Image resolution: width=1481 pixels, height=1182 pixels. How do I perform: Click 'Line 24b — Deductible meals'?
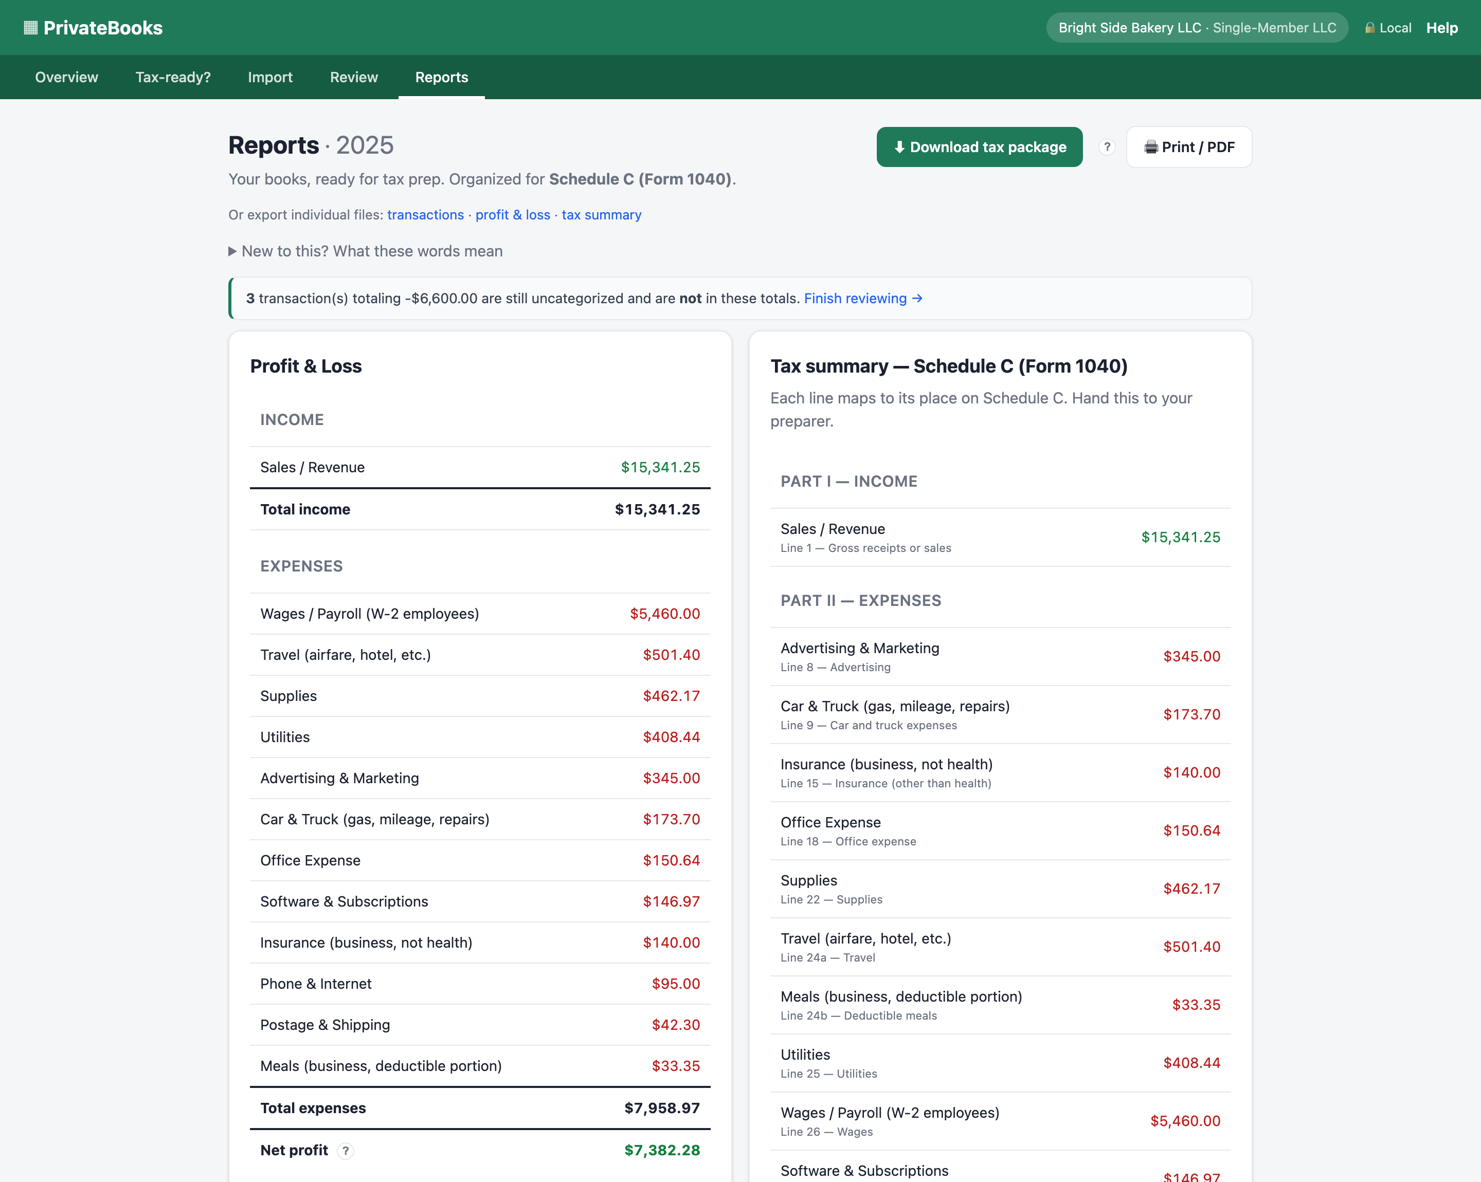point(859,1016)
